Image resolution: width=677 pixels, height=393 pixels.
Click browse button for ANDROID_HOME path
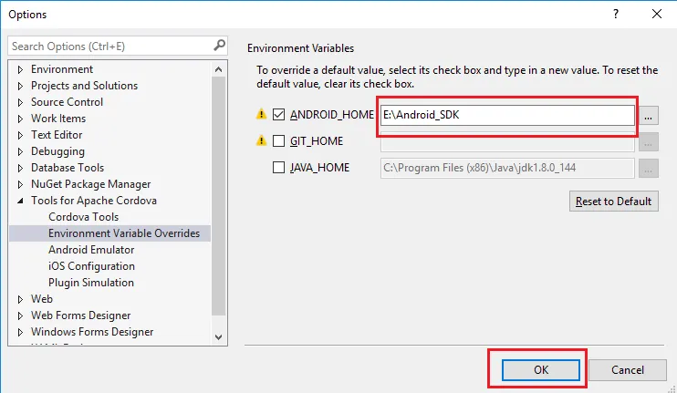(x=648, y=116)
